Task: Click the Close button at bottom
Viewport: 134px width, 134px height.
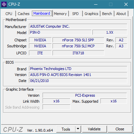Action: [120, 129]
